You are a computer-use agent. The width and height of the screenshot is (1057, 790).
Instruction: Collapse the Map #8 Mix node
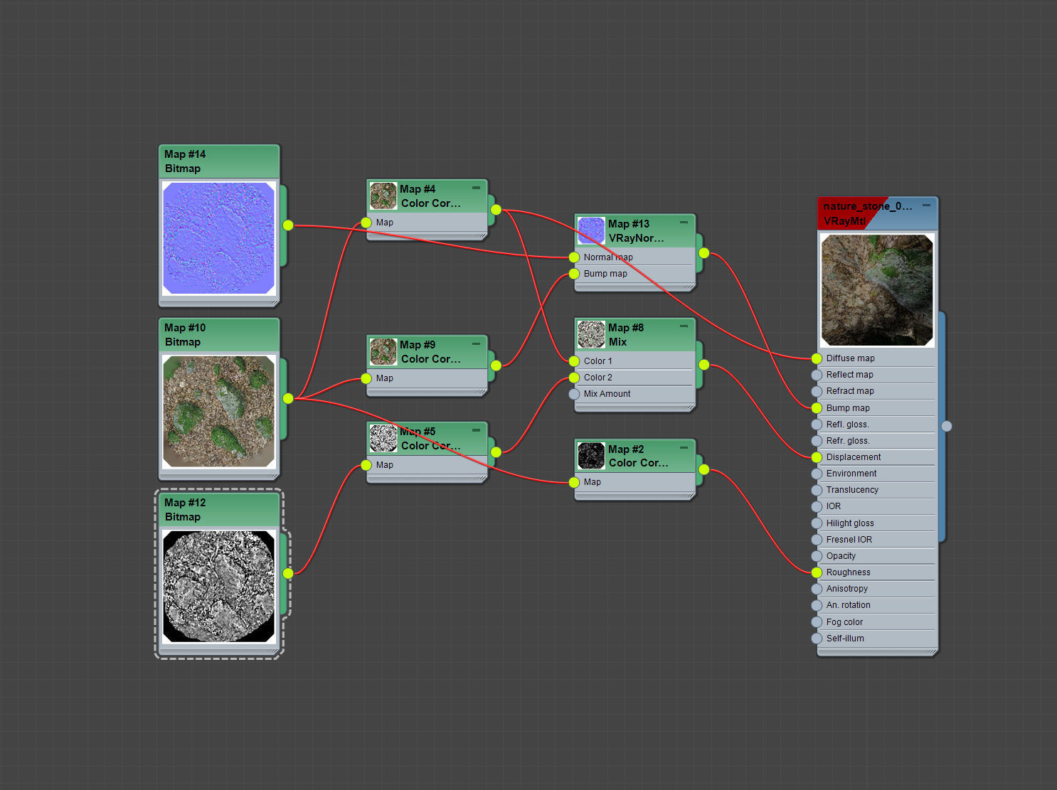point(684,326)
